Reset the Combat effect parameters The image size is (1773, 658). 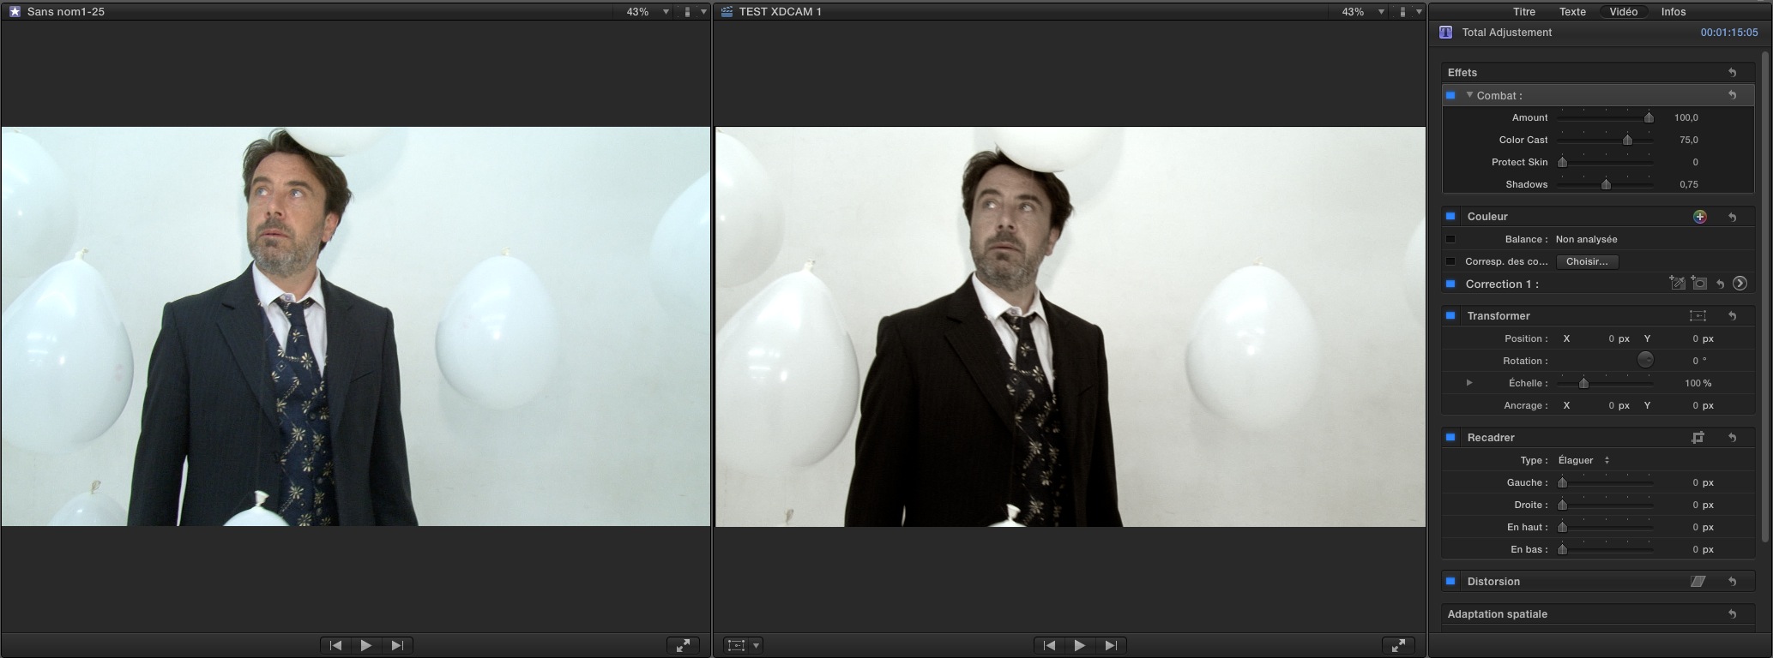[x=1732, y=95]
